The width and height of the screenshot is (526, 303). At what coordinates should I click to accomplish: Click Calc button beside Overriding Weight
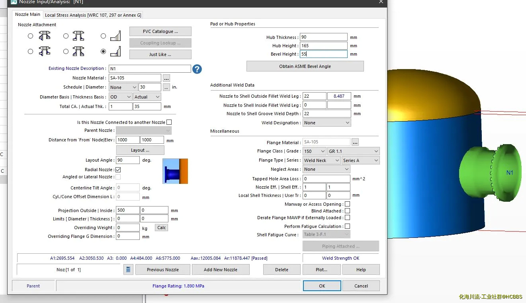pos(162,228)
